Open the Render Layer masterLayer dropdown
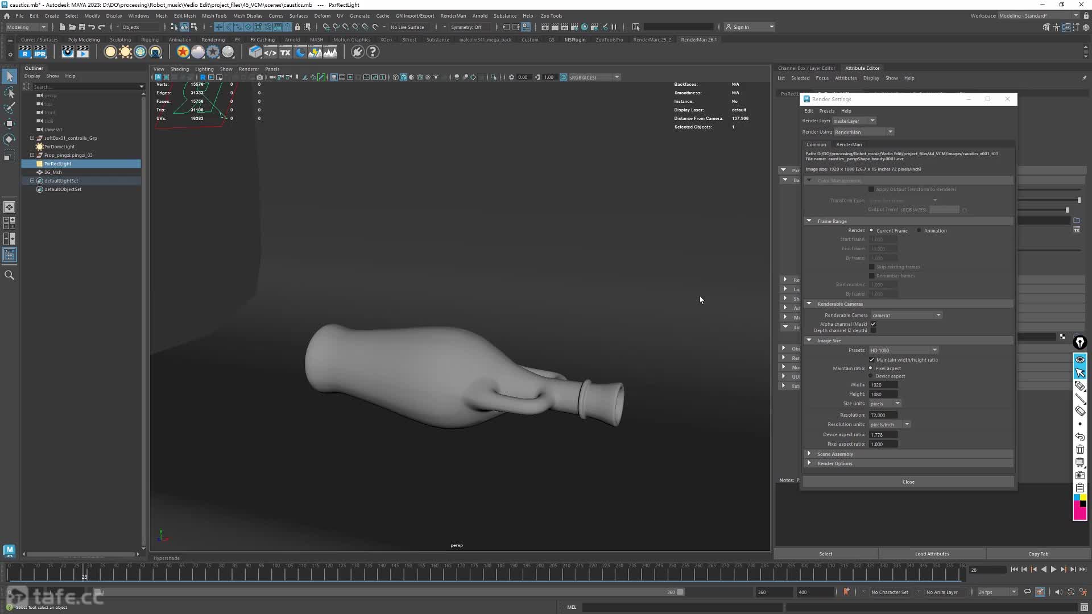This screenshot has height=614, width=1092. (854, 121)
